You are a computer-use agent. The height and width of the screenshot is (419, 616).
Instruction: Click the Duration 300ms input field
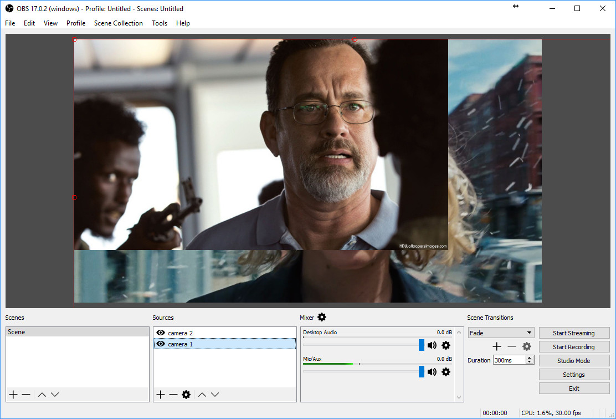point(510,360)
